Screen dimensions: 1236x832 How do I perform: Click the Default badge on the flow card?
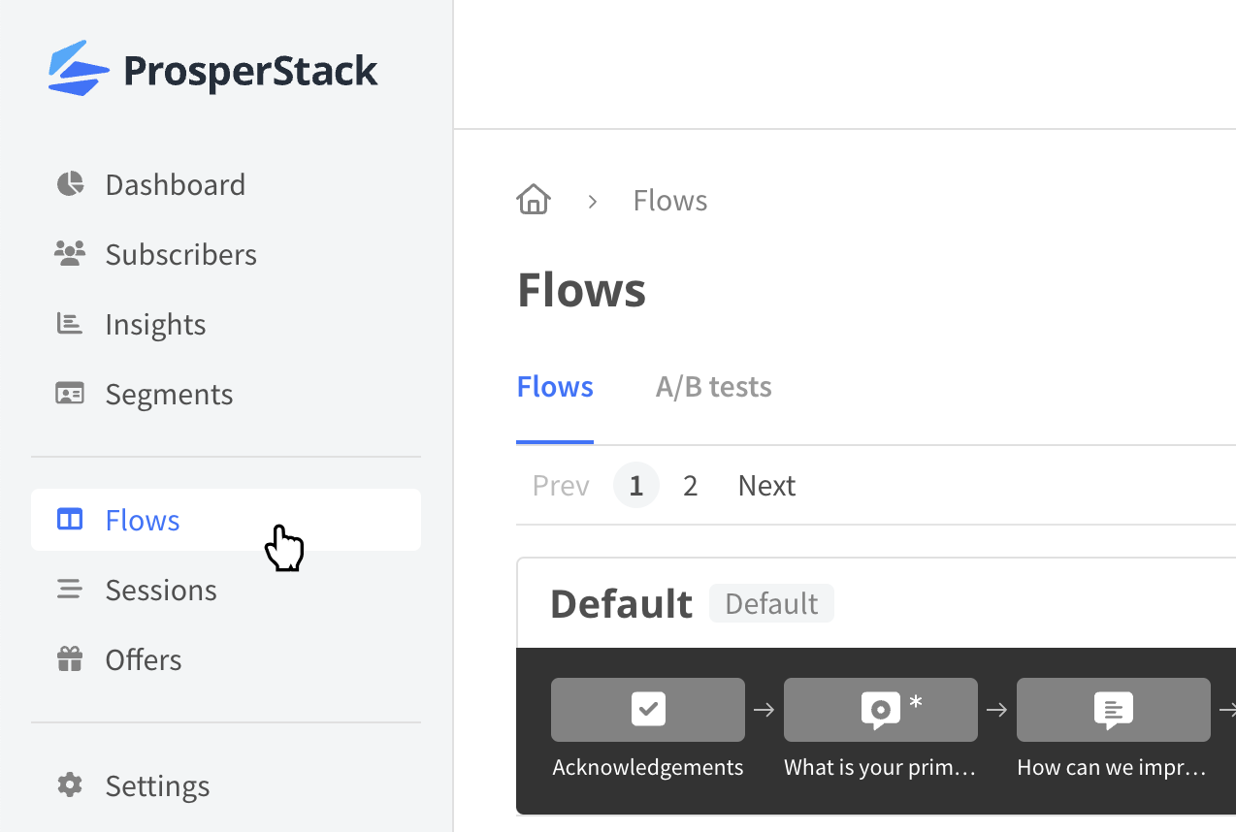click(771, 603)
